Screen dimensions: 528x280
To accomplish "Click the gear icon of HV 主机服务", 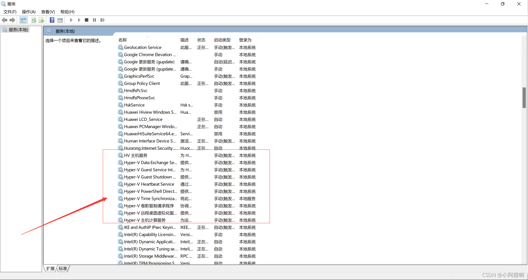I will point(120,155).
